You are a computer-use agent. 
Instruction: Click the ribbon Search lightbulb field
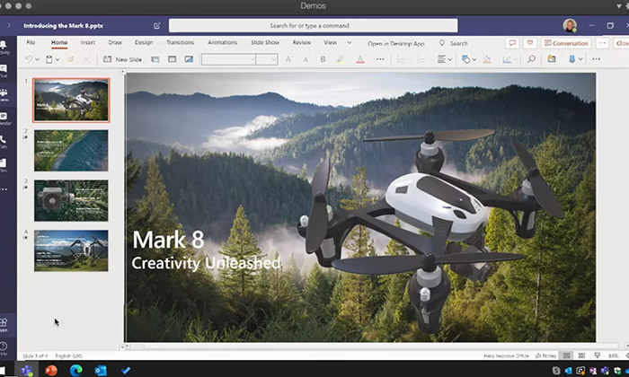tap(454, 43)
